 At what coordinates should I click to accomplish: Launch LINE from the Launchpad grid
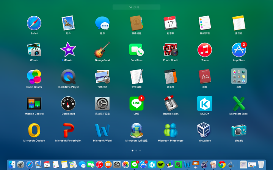click(x=136, y=104)
